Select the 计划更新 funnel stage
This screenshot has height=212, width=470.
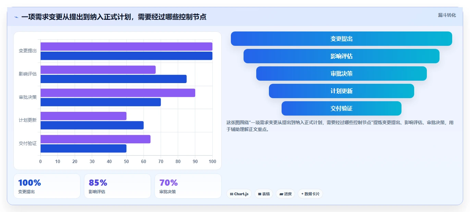click(x=341, y=91)
